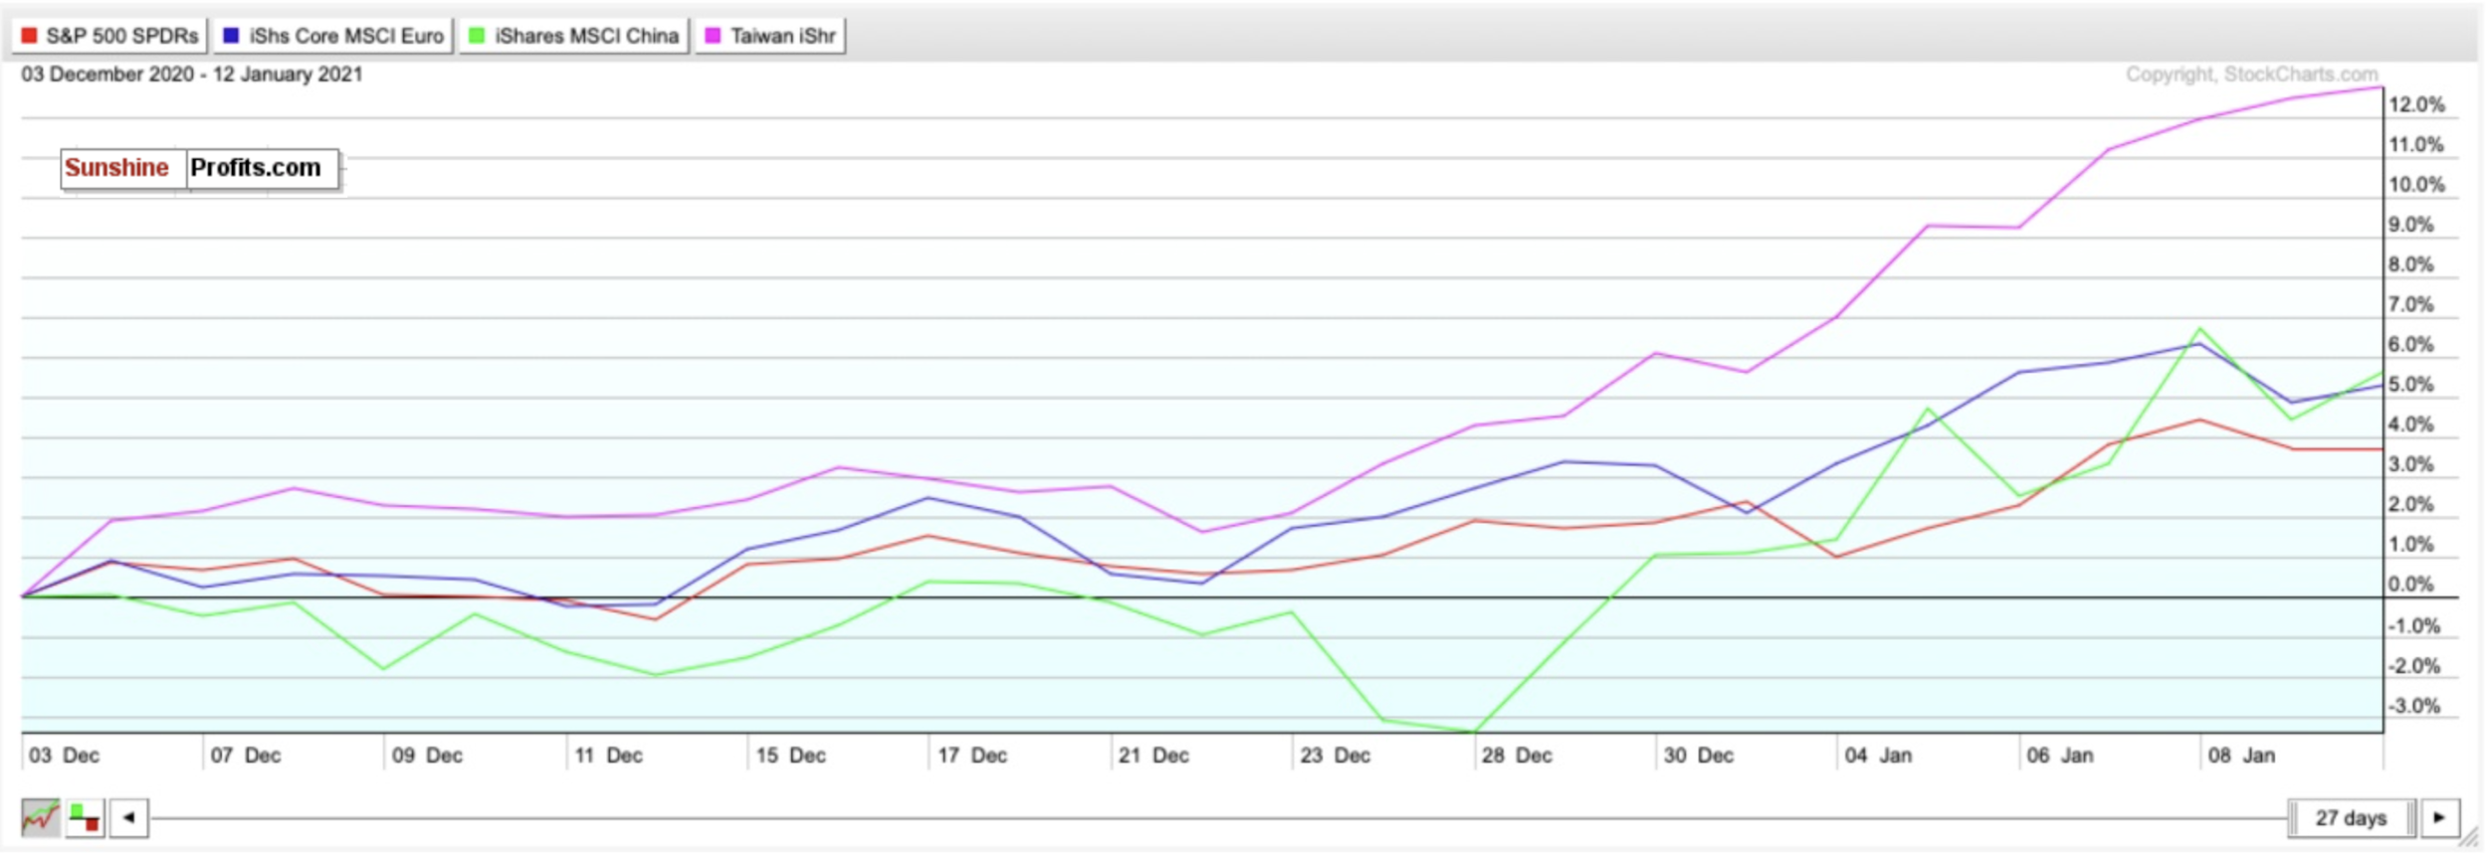Viewport: 2488px width, 853px height.
Task: Click the 12.0% axis label
Action: pos(2416,104)
